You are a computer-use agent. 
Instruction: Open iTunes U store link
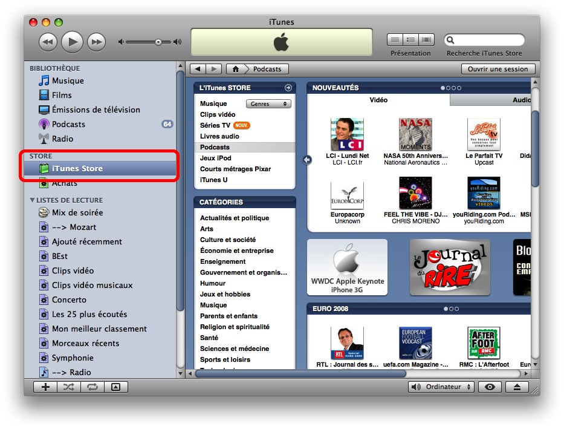pyautogui.click(x=213, y=180)
